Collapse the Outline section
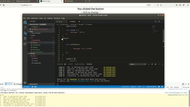 [41, 53]
